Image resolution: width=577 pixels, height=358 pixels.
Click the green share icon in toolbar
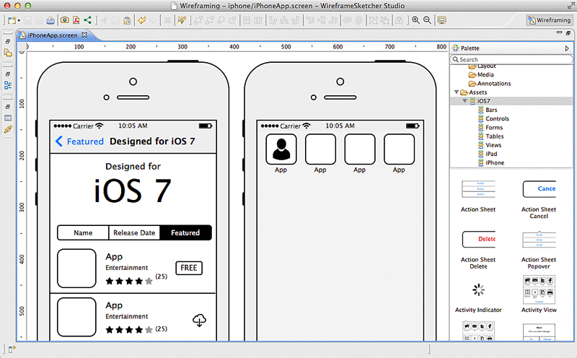[x=87, y=20]
